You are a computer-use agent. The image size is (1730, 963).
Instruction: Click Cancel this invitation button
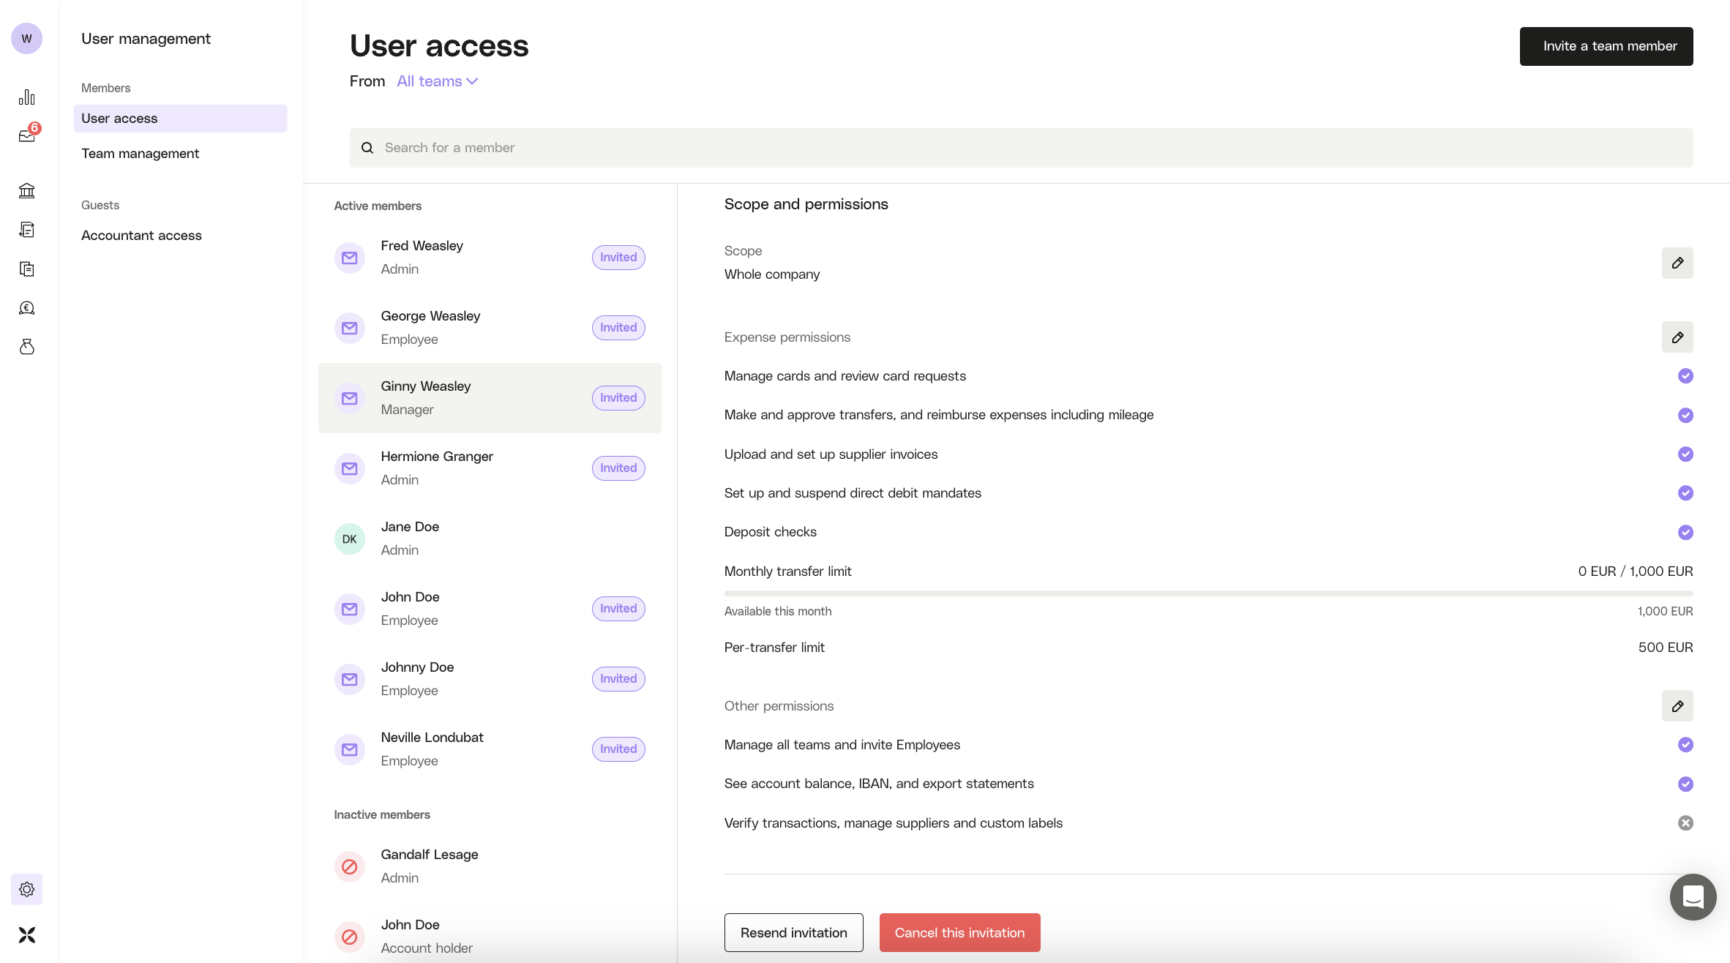pyautogui.click(x=959, y=932)
